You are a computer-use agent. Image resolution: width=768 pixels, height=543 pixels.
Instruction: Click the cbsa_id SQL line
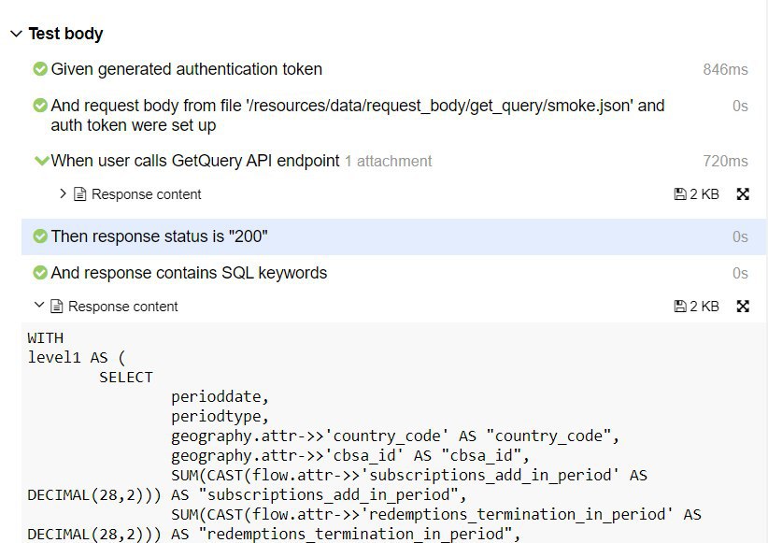click(x=350, y=456)
